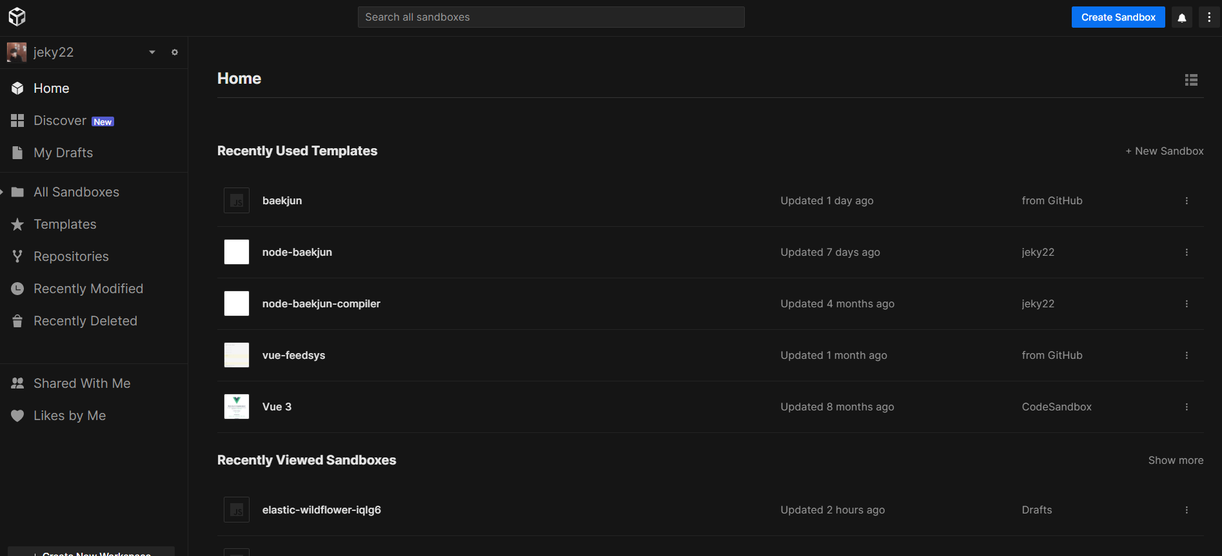Select the baekjun template name
Image resolution: width=1222 pixels, height=556 pixels.
(282, 200)
